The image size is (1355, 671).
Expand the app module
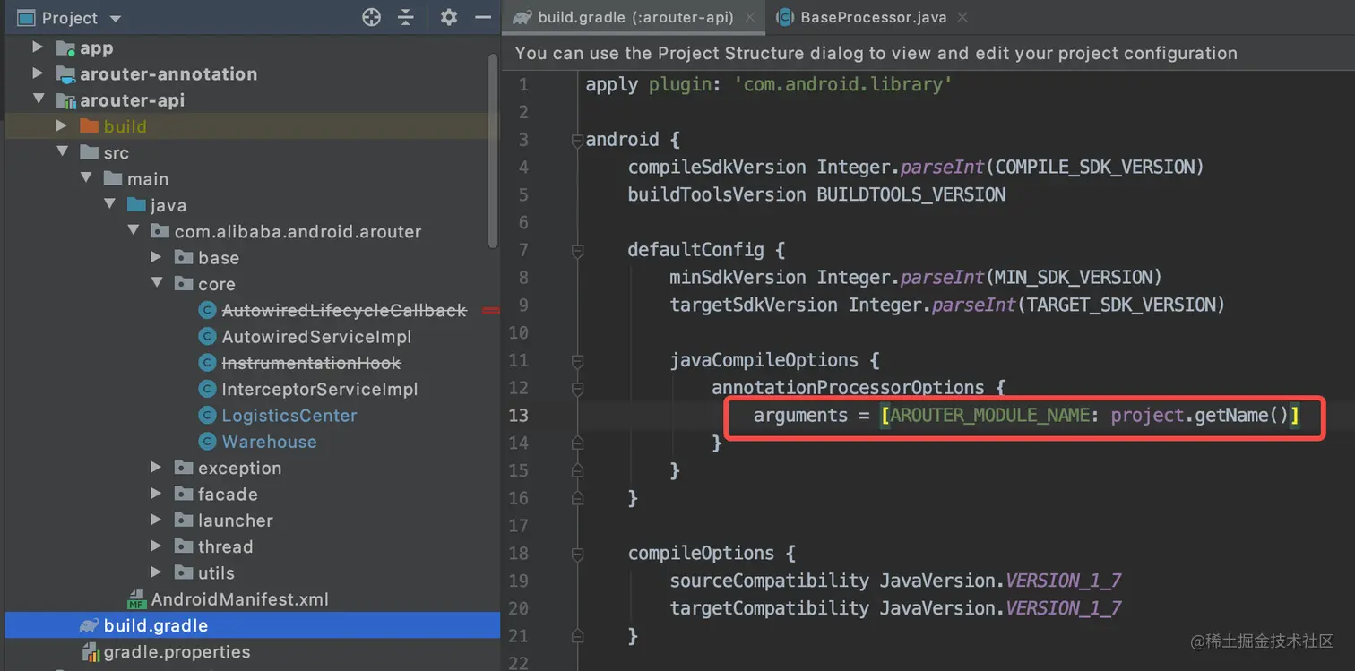pyautogui.click(x=38, y=47)
